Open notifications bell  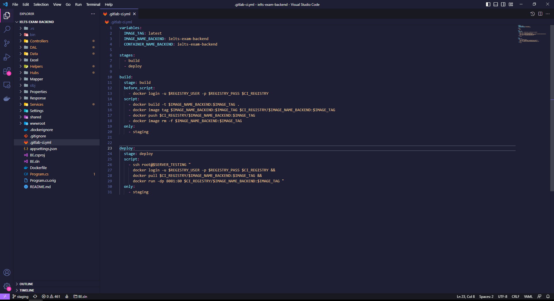[x=548, y=296]
